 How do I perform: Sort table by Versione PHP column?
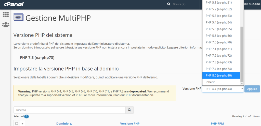[x=130, y=123]
